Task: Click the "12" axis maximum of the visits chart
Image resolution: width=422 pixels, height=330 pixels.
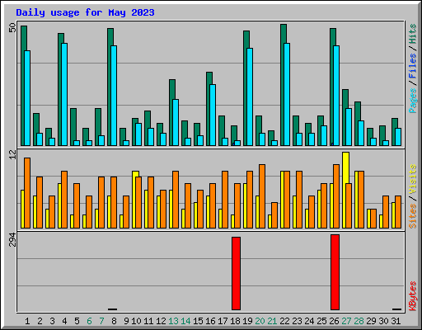Action: click(12, 154)
